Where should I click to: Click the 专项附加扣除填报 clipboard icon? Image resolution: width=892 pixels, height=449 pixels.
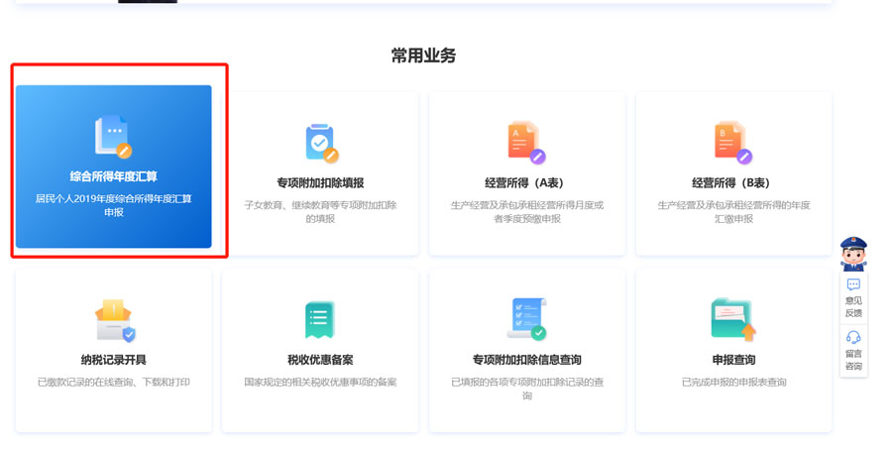coord(320,143)
